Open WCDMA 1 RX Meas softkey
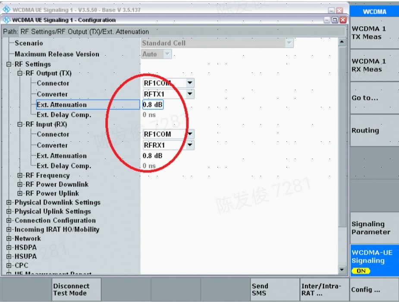The width and height of the screenshot is (399, 302). [x=374, y=65]
